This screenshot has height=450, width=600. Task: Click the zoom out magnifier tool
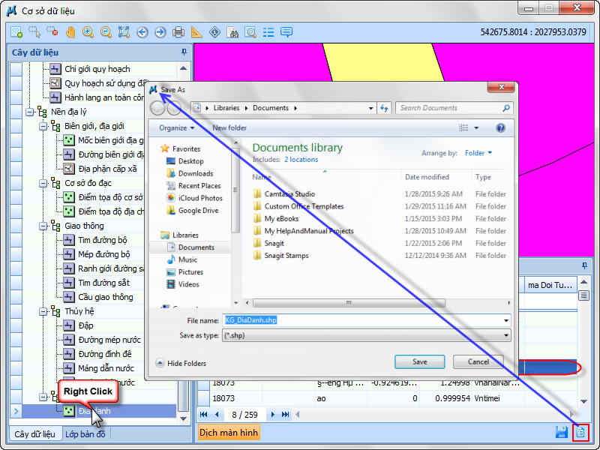[x=106, y=32]
